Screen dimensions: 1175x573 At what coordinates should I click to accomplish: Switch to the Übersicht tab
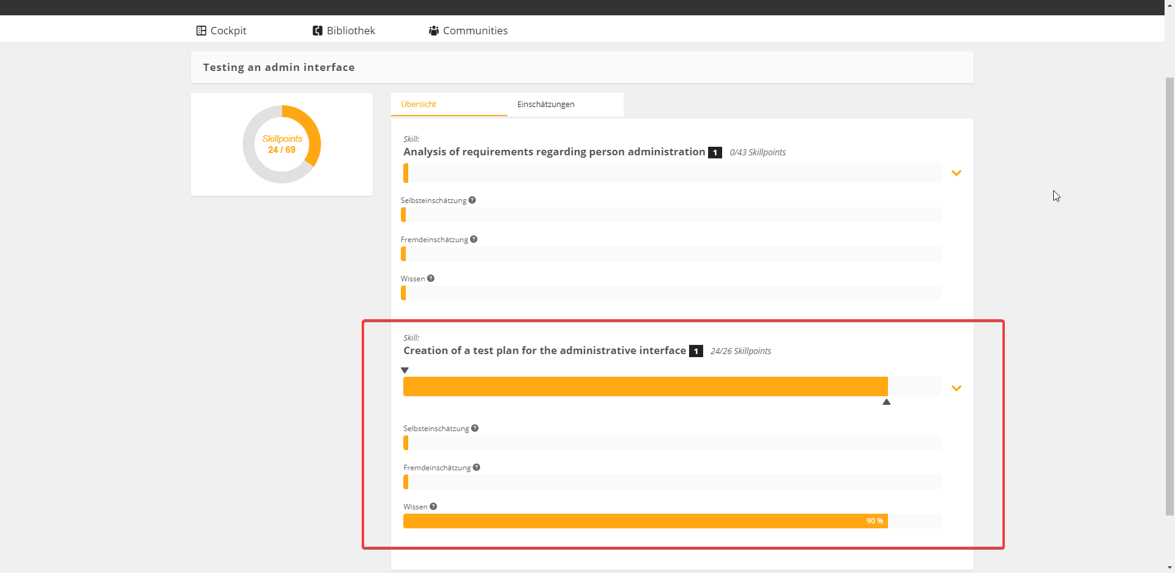coord(419,105)
